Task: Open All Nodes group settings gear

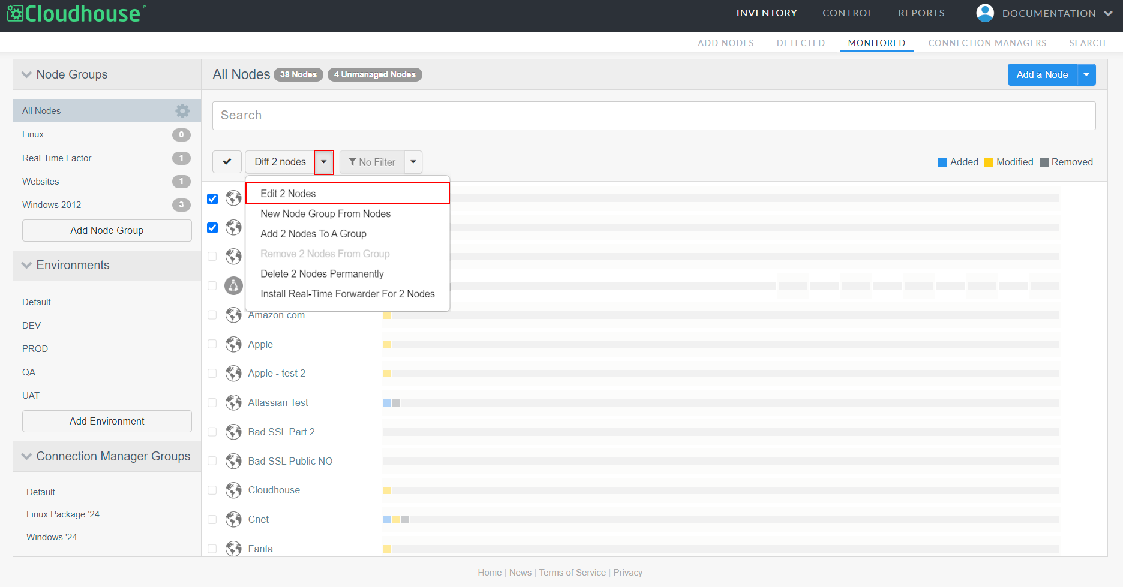Action: click(182, 110)
